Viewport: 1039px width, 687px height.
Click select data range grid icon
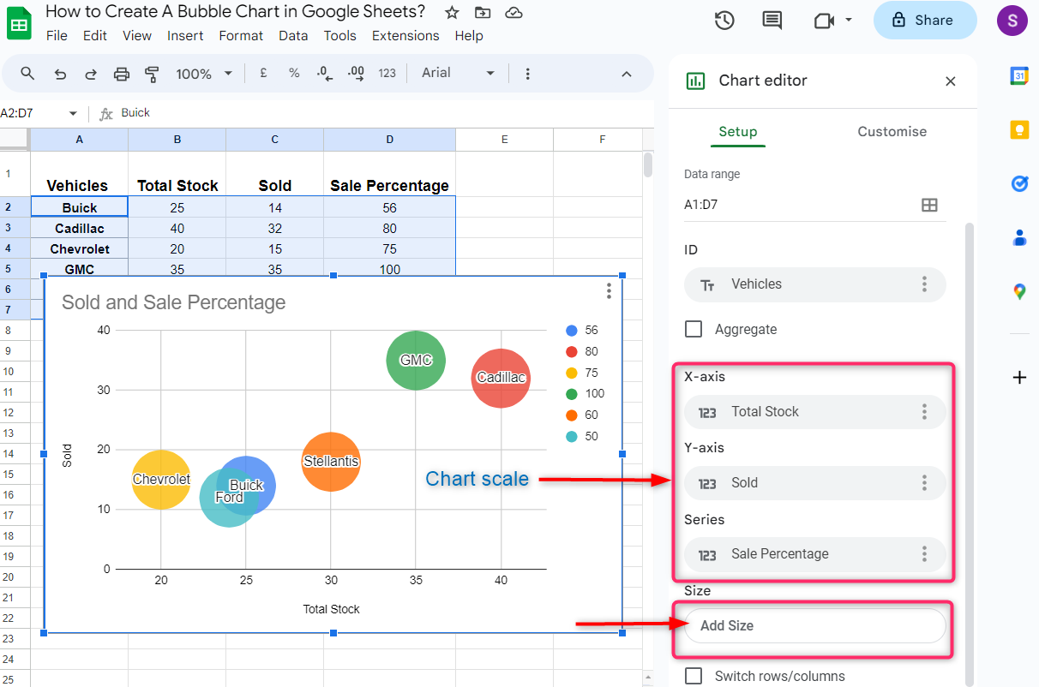pyautogui.click(x=928, y=205)
